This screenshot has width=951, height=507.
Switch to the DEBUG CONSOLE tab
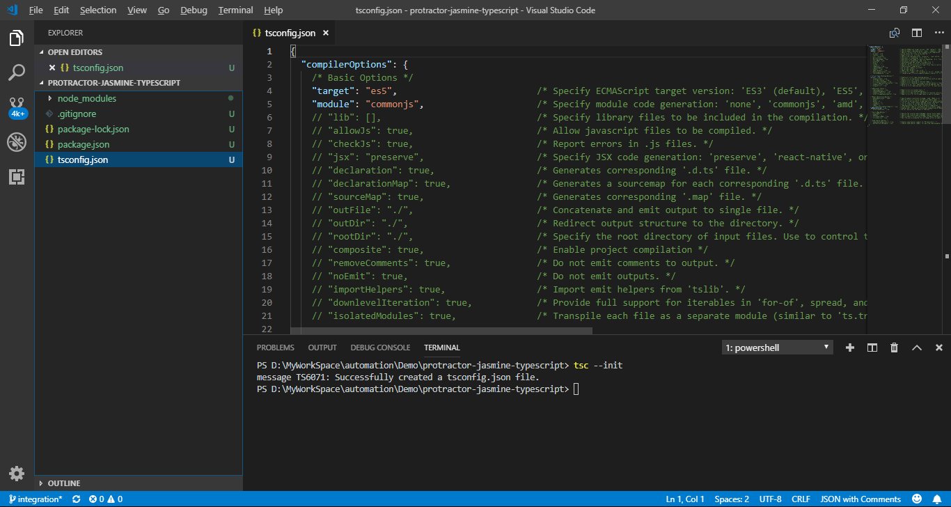(x=380, y=347)
